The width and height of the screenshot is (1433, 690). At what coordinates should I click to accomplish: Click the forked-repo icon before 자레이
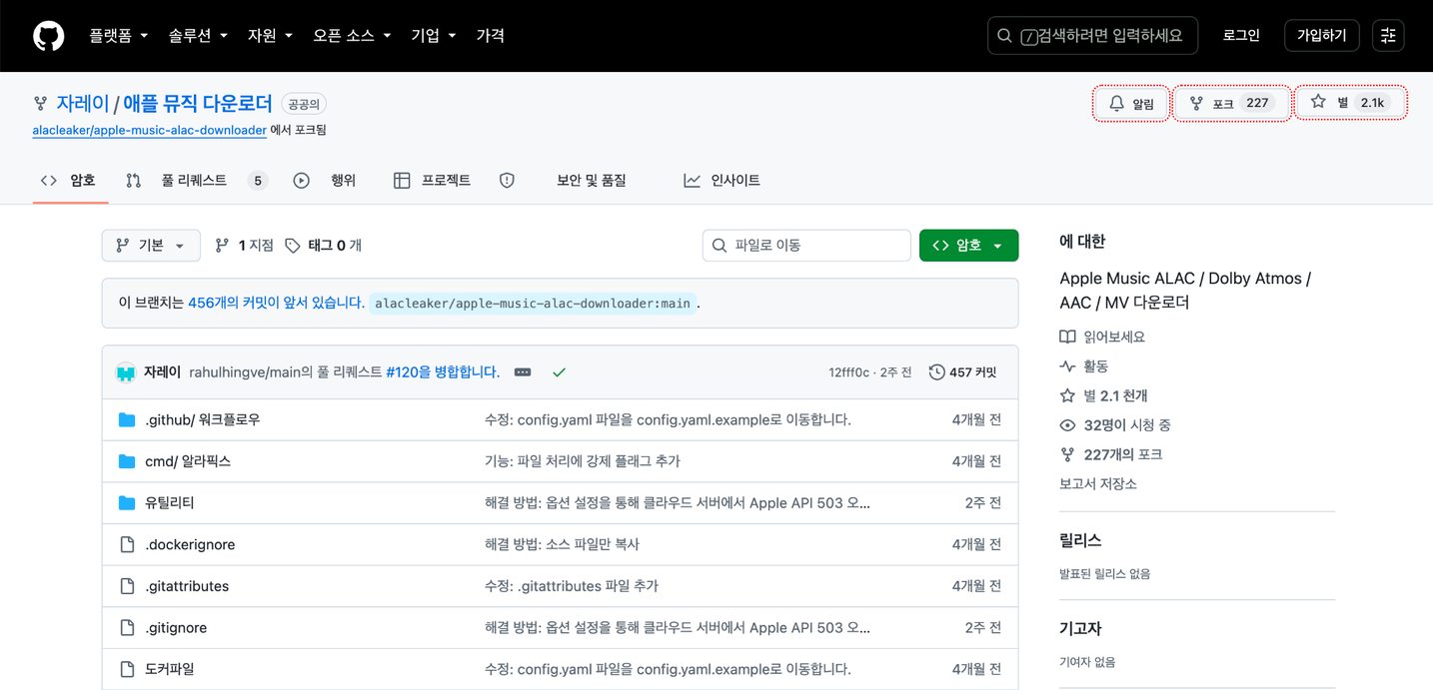(41, 103)
